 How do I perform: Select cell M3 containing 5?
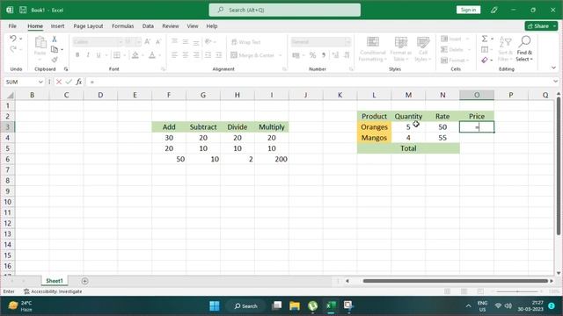point(408,126)
